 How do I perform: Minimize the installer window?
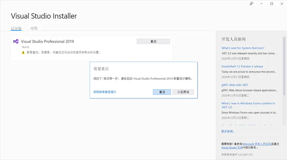point(261,4)
